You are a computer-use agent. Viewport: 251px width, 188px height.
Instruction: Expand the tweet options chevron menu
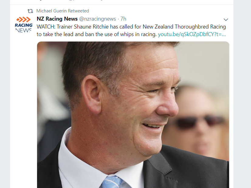click(226, 20)
